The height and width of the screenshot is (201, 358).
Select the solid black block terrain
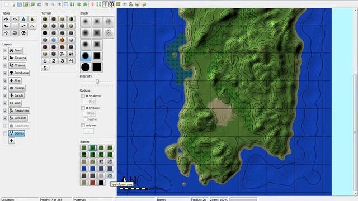(x=45, y=33)
